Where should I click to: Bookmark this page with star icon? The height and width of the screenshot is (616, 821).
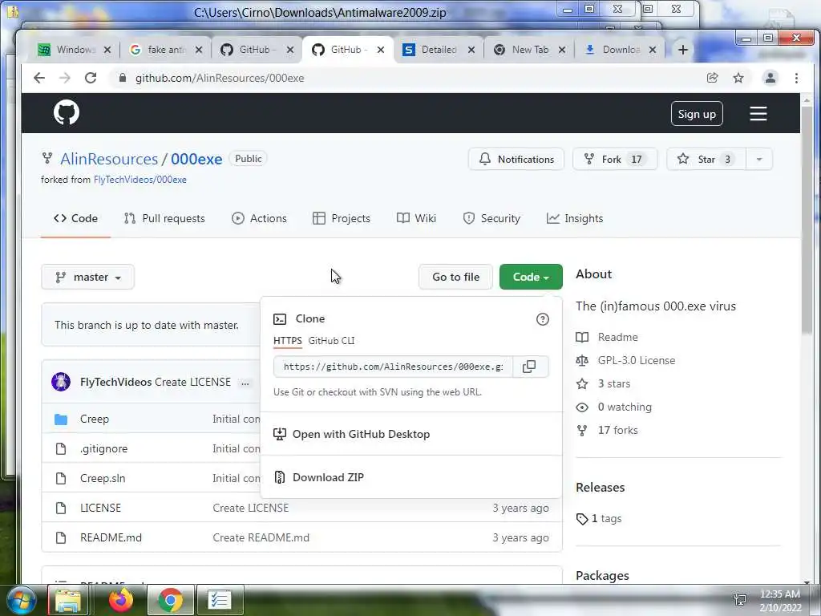pyautogui.click(x=738, y=78)
